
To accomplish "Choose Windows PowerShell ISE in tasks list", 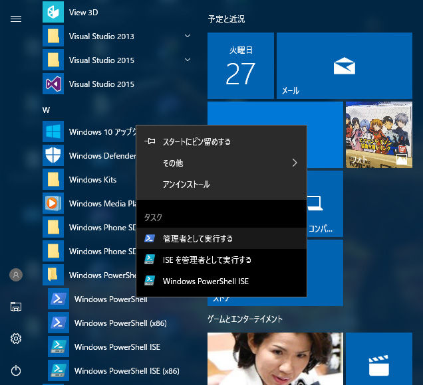I will point(221,281).
